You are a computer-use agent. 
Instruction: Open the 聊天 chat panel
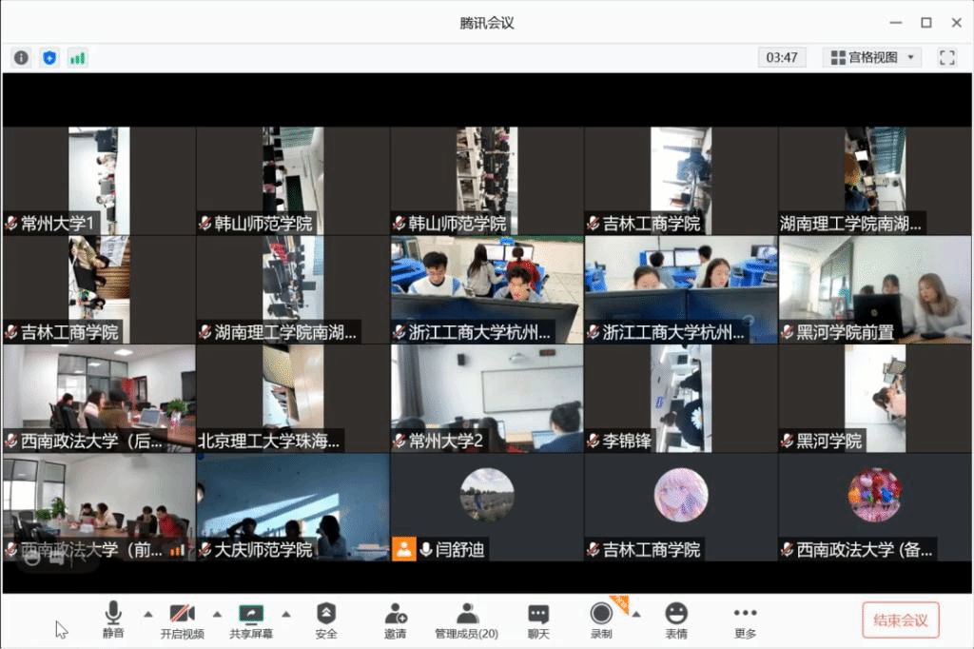coord(538,620)
